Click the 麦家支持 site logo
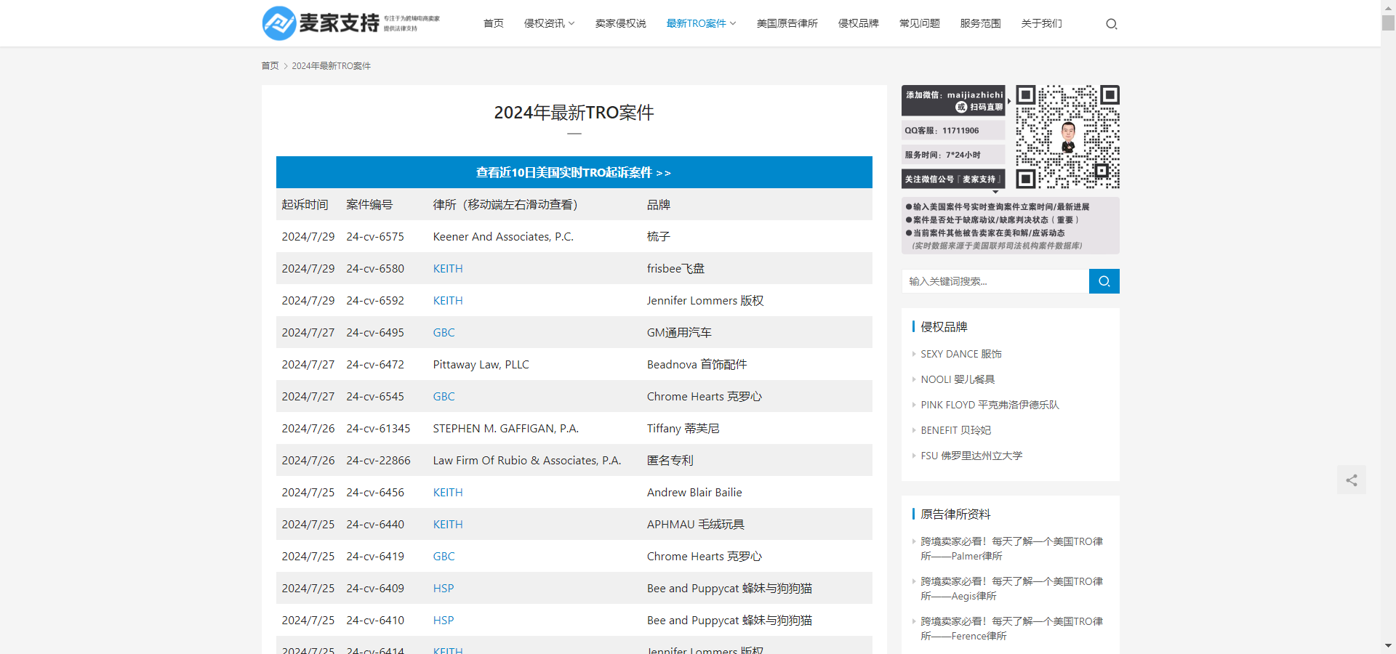This screenshot has width=1396, height=654. tap(351, 23)
